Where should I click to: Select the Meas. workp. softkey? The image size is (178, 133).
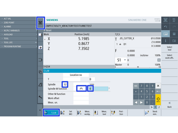point(85,113)
